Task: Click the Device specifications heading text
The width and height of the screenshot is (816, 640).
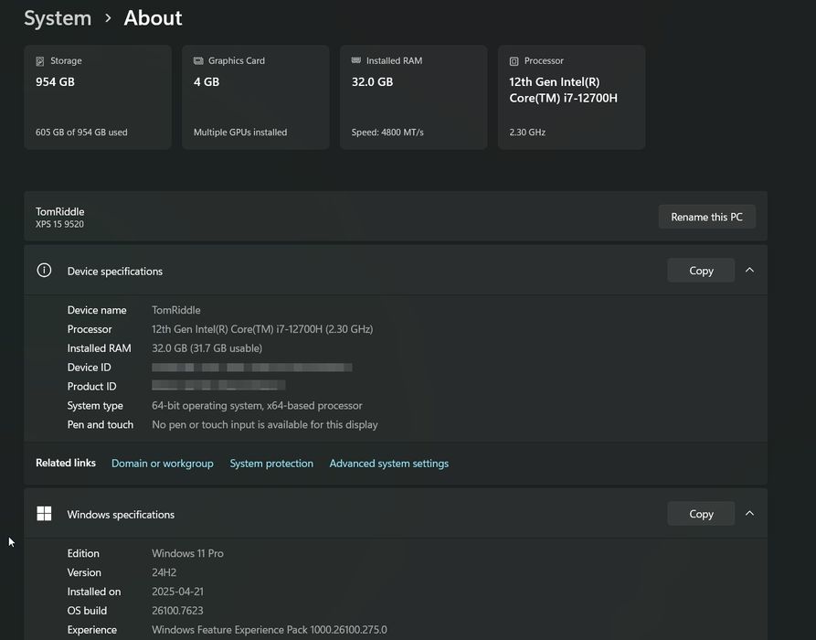Action: point(115,272)
